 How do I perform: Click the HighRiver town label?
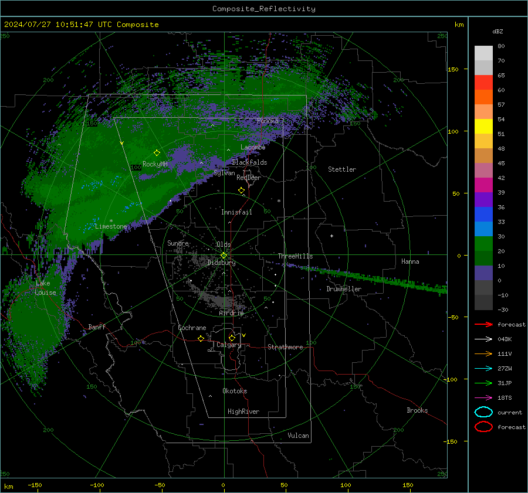[x=243, y=412]
